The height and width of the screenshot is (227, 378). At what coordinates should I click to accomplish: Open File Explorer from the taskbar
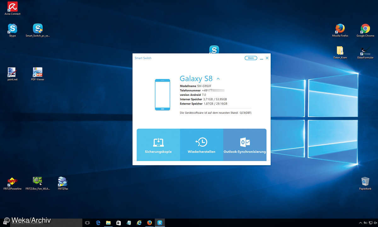108,223
